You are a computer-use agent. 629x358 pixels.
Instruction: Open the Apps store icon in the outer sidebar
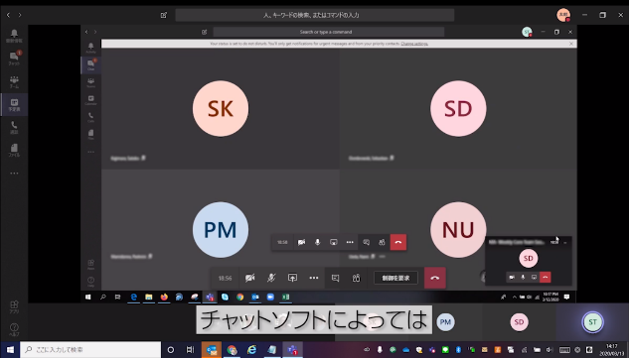pos(14,306)
